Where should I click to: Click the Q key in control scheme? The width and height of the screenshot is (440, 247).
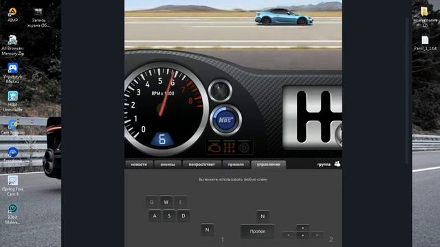click(152, 202)
